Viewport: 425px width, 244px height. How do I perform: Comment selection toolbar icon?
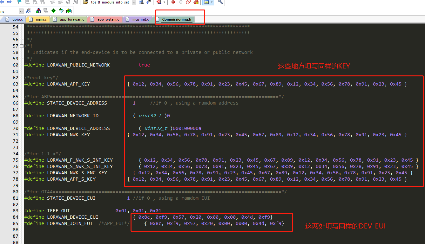point(68,2)
